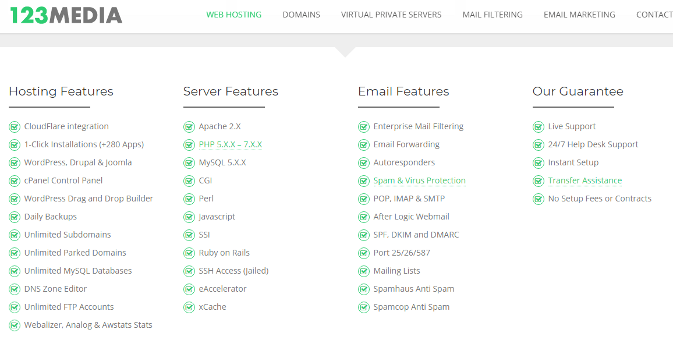Click the check icon beside Enterprise Mail Filtering

point(364,127)
